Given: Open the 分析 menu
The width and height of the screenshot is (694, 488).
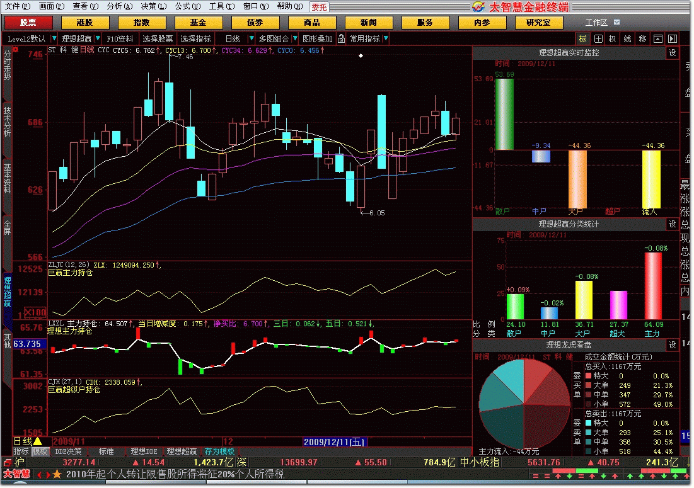Looking at the screenshot, I should tap(120, 6).
